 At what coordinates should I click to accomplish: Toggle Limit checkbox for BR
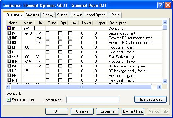70,75
